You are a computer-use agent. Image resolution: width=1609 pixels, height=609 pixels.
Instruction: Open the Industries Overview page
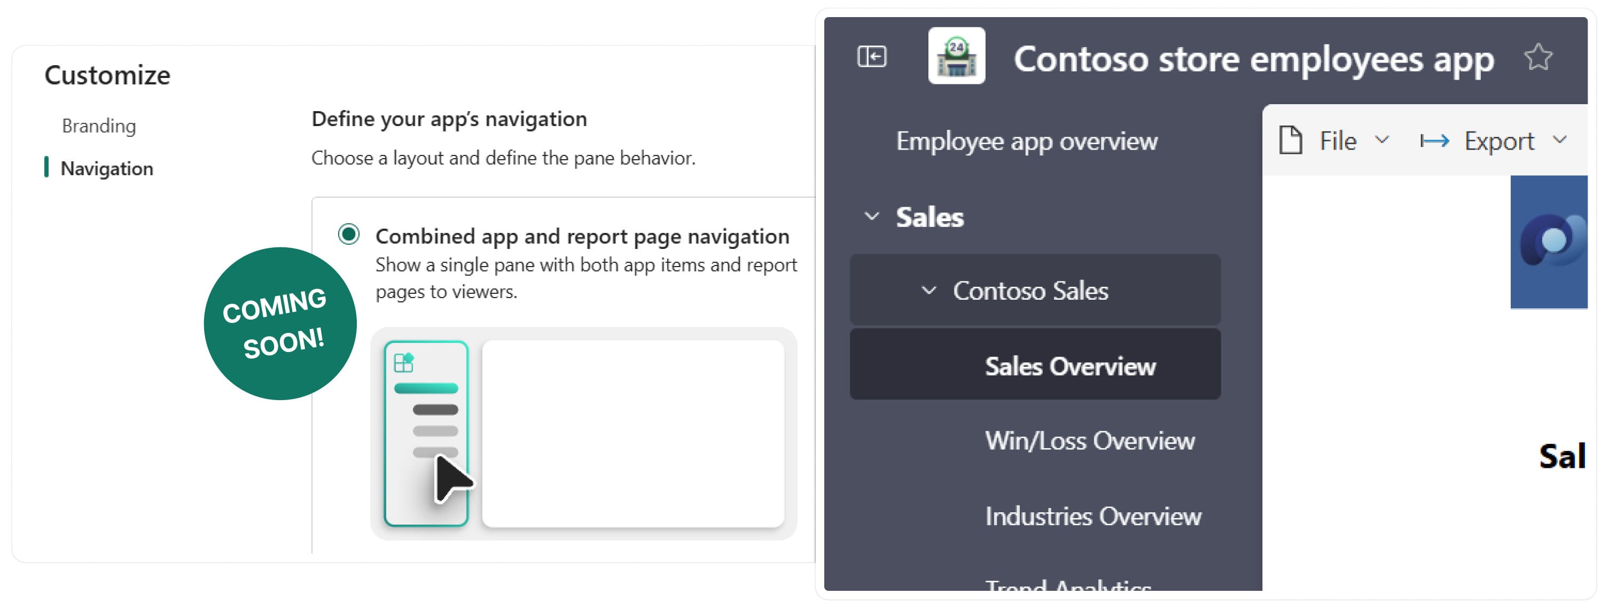point(1092,516)
